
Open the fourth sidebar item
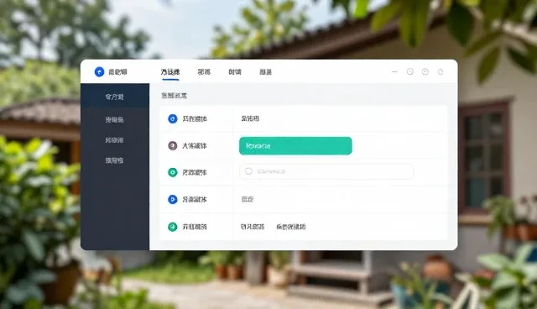(x=115, y=160)
